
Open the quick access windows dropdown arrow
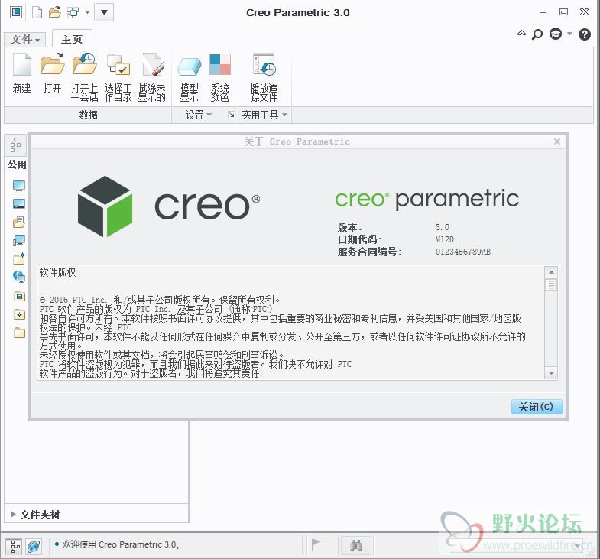click(87, 12)
